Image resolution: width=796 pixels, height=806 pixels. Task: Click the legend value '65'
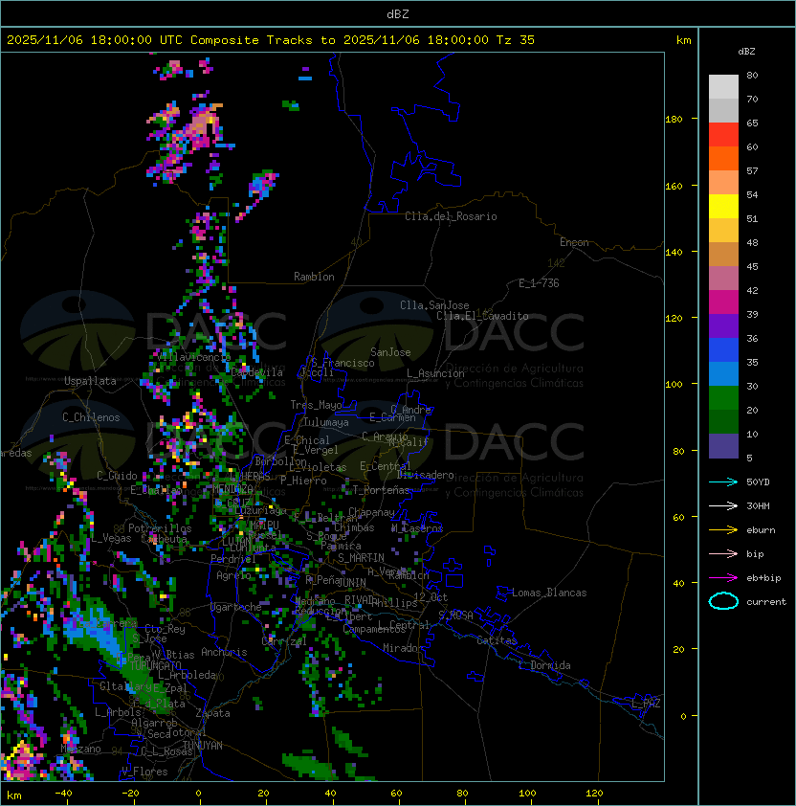(752, 123)
